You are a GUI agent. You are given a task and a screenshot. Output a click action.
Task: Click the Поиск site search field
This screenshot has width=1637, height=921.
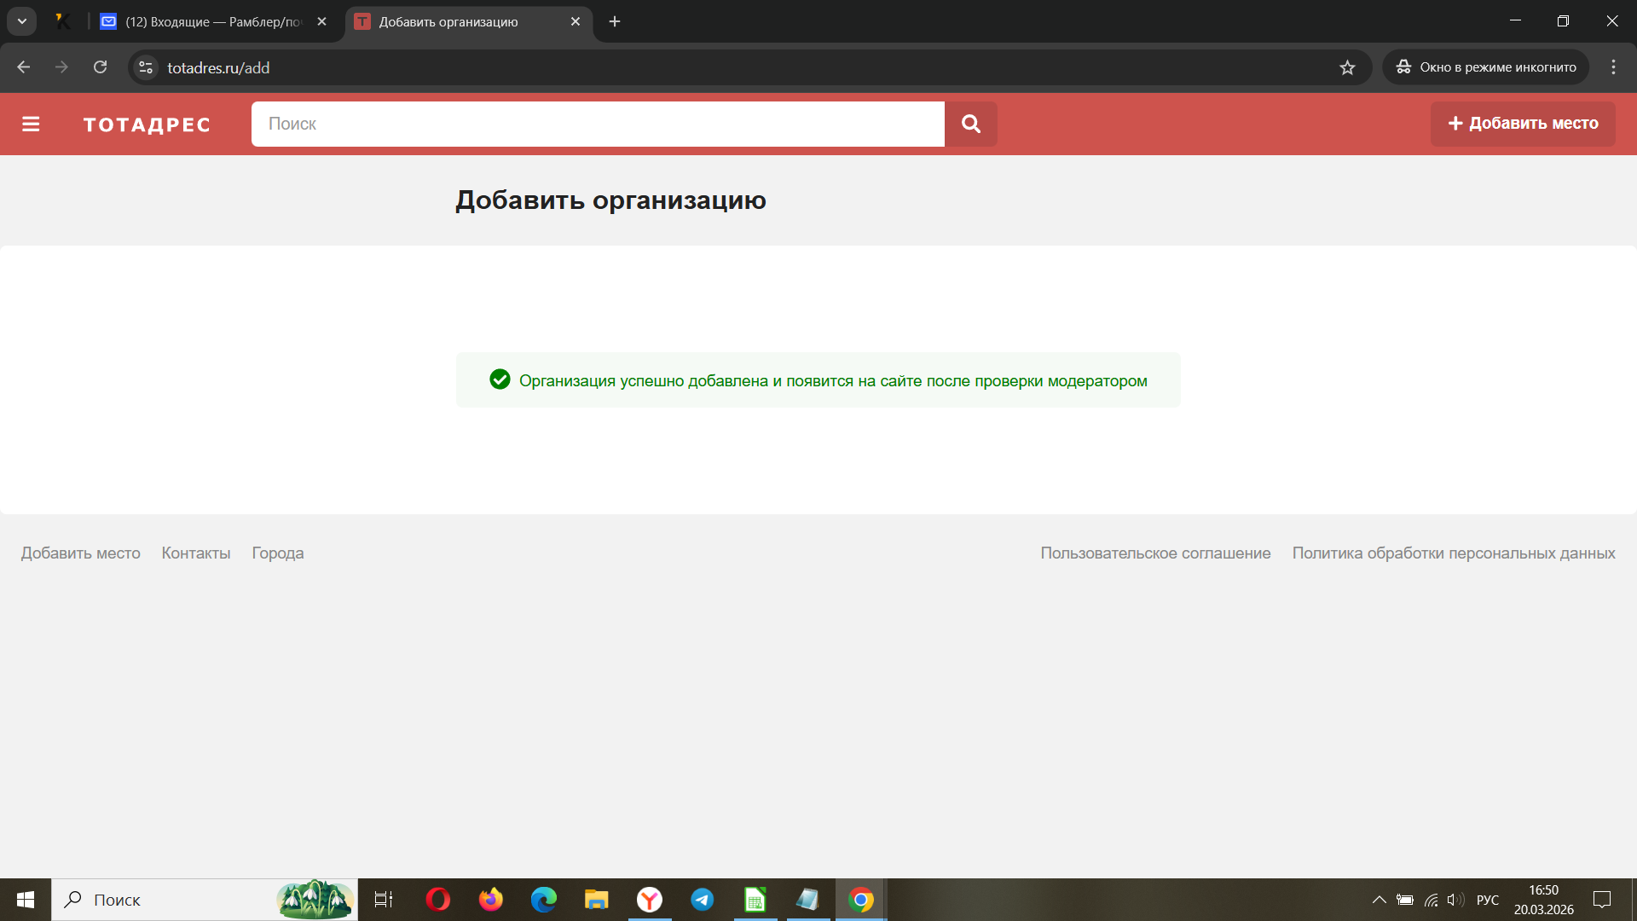(597, 125)
